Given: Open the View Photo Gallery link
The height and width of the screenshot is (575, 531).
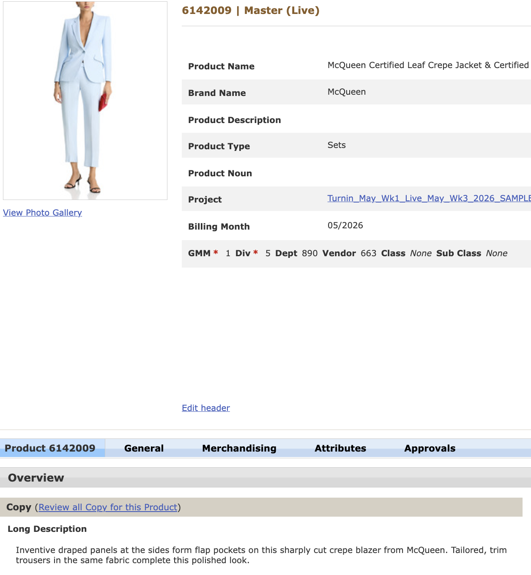Looking at the screenshot, I should (x=42, y=213).
